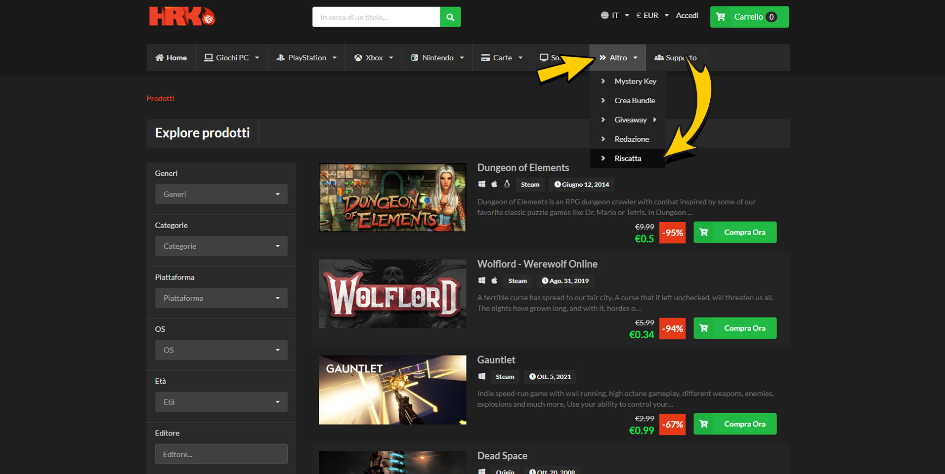945x474 pixels.
Task: Click the Linux icon under Dungeon of Elements
Action: [507, 184]
